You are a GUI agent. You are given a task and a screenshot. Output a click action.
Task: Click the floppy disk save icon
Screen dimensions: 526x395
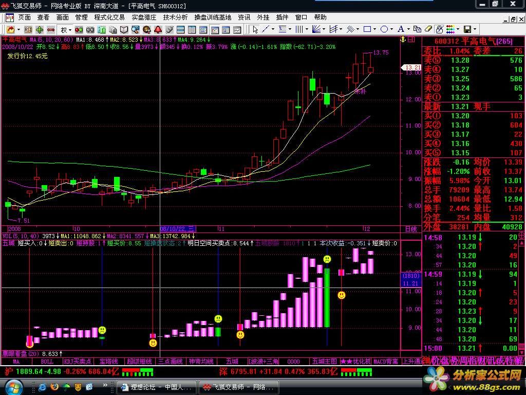click(x=467, y=29)
